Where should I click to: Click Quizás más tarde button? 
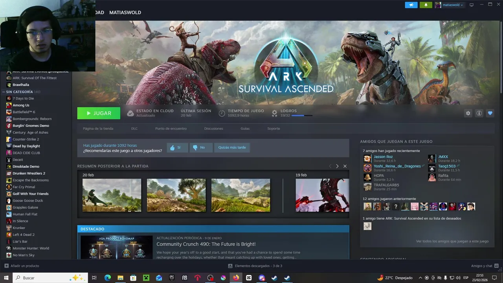pos(232,147)
